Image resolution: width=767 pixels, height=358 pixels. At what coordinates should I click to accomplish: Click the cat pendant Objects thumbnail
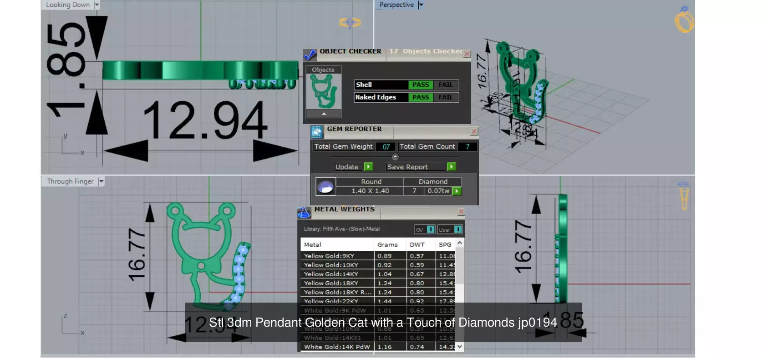click(324, 91)
